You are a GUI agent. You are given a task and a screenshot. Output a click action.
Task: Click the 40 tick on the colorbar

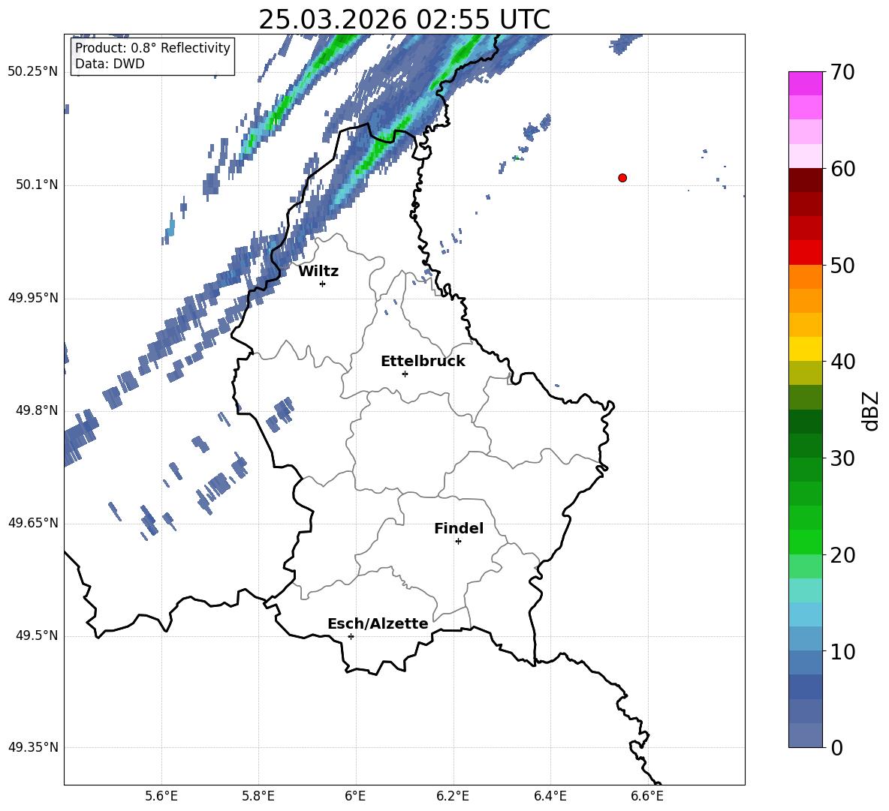842,362
